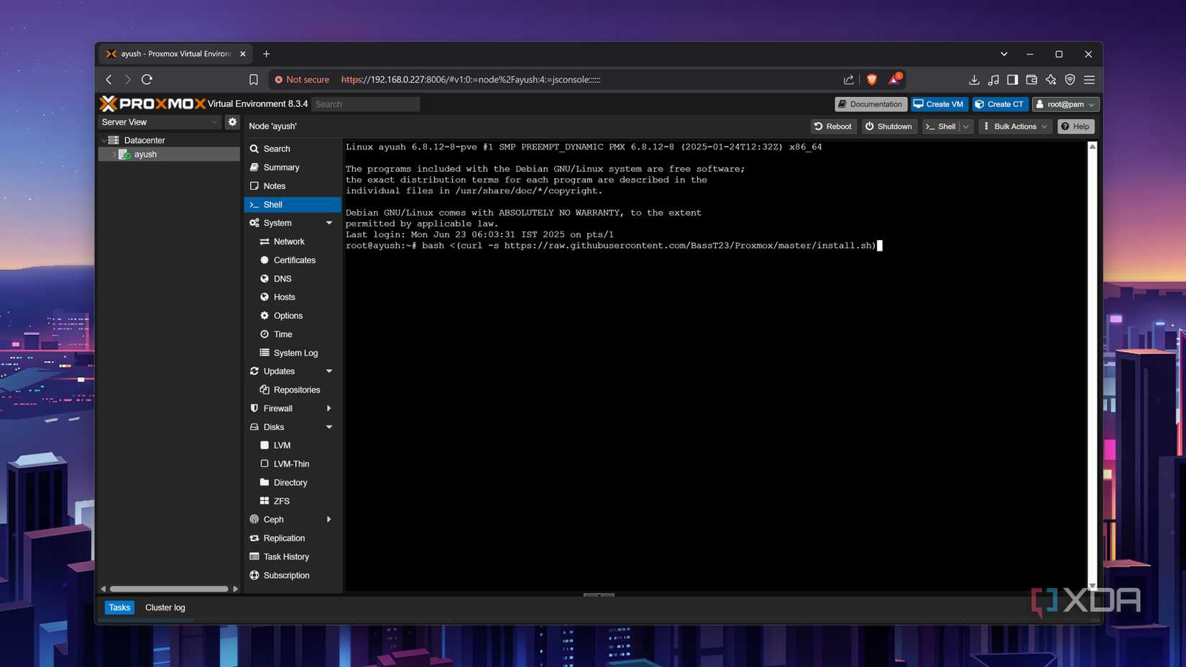Select Summary in the node menu
The image size is (1186, 667).
click(281, 167)
